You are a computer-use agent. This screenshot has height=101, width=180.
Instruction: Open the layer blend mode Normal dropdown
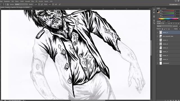tap(164, 26)
